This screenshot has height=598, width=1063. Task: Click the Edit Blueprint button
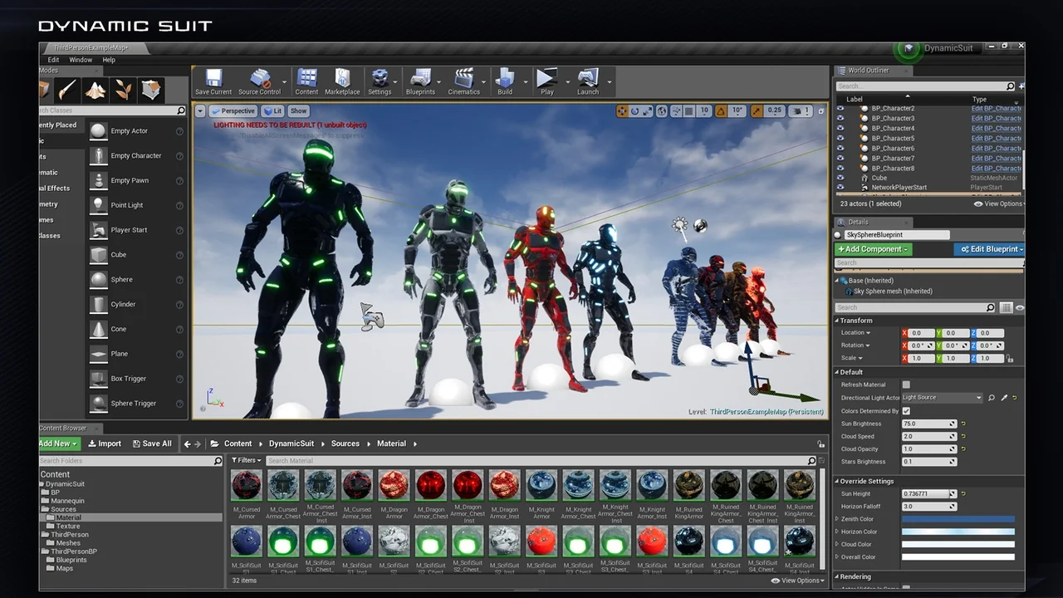(989, 248)
